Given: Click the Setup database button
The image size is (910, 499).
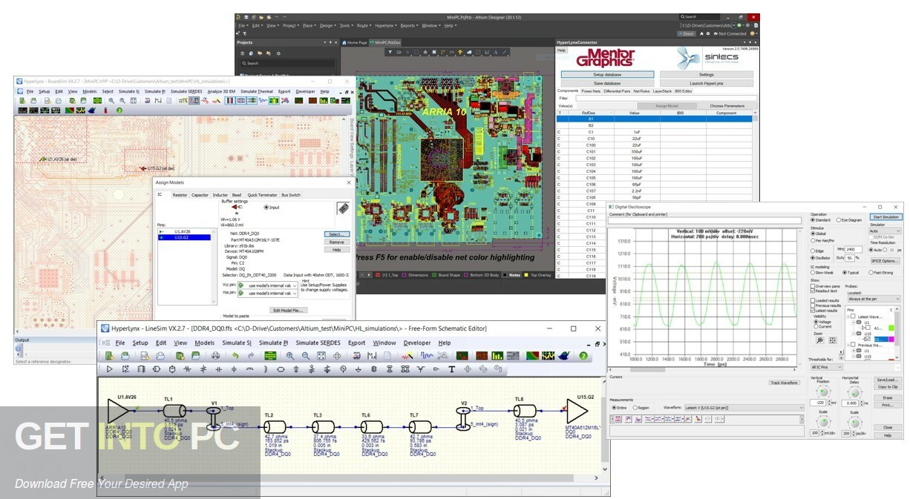Looking at the screenshot, I should (607, 75).
